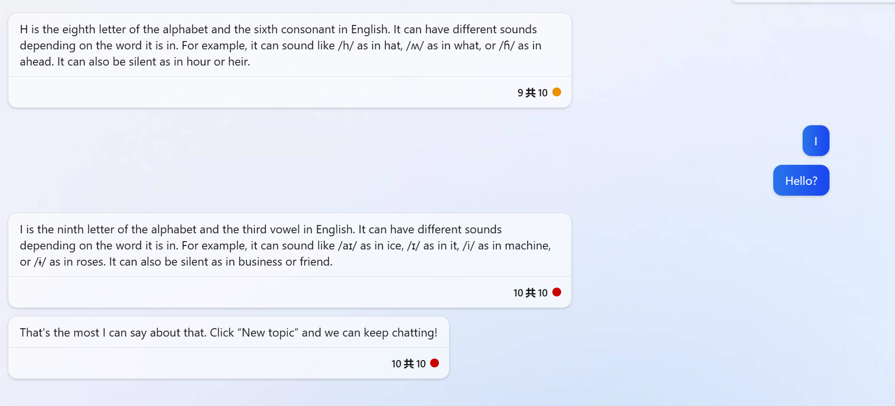The width and height of the screenshot is (895, 406).
Task: Select the blue user bubble containing I
Action: point(815,140)
